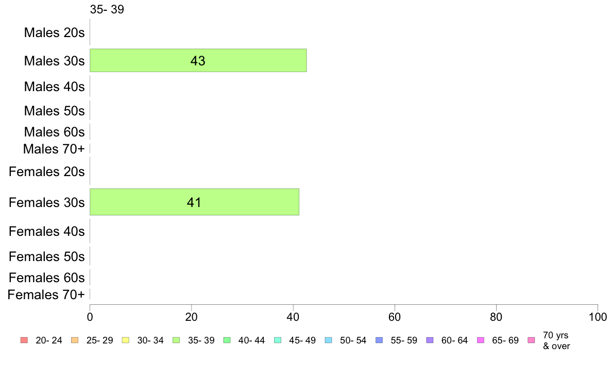Screen dimensions: 612x379
Task: Click the 25-29 orange legend swatch
Action: (x=75, y=340)
